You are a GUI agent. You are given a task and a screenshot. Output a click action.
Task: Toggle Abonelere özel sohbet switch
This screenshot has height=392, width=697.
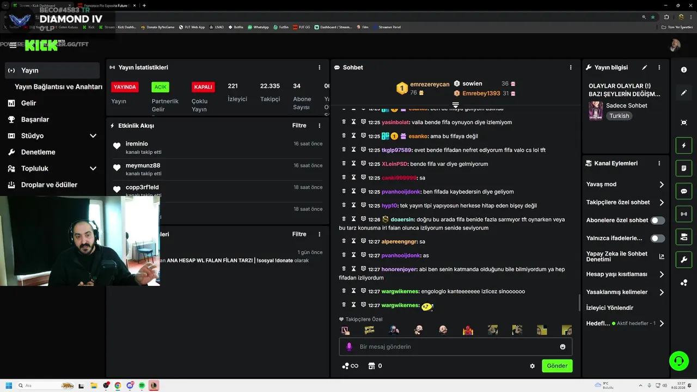coord(658,220)
